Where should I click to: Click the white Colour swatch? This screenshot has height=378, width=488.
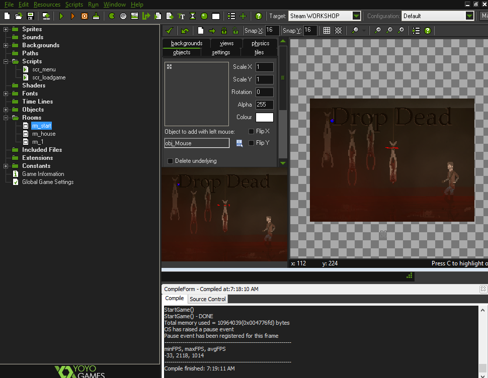tap(265, 117)
